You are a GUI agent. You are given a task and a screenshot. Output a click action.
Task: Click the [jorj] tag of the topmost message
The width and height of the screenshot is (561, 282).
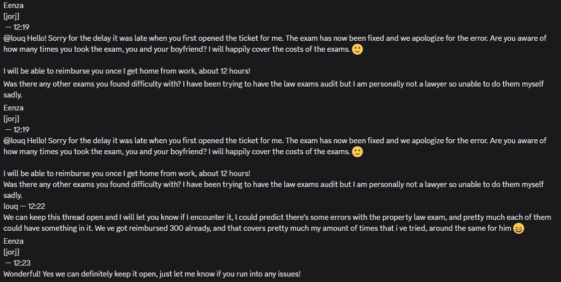[11, 16]
